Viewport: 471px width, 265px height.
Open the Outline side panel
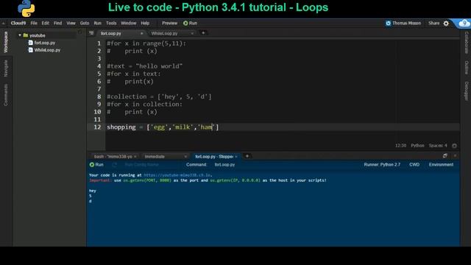pyautogui.click(x=466, y=68)
